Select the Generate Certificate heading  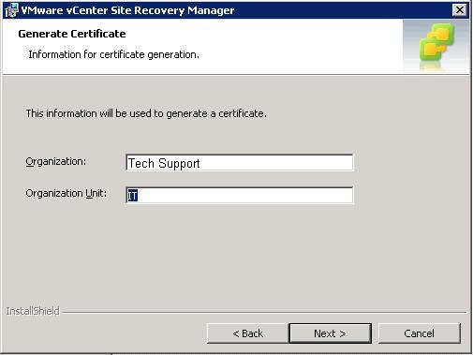click(72, 34)
